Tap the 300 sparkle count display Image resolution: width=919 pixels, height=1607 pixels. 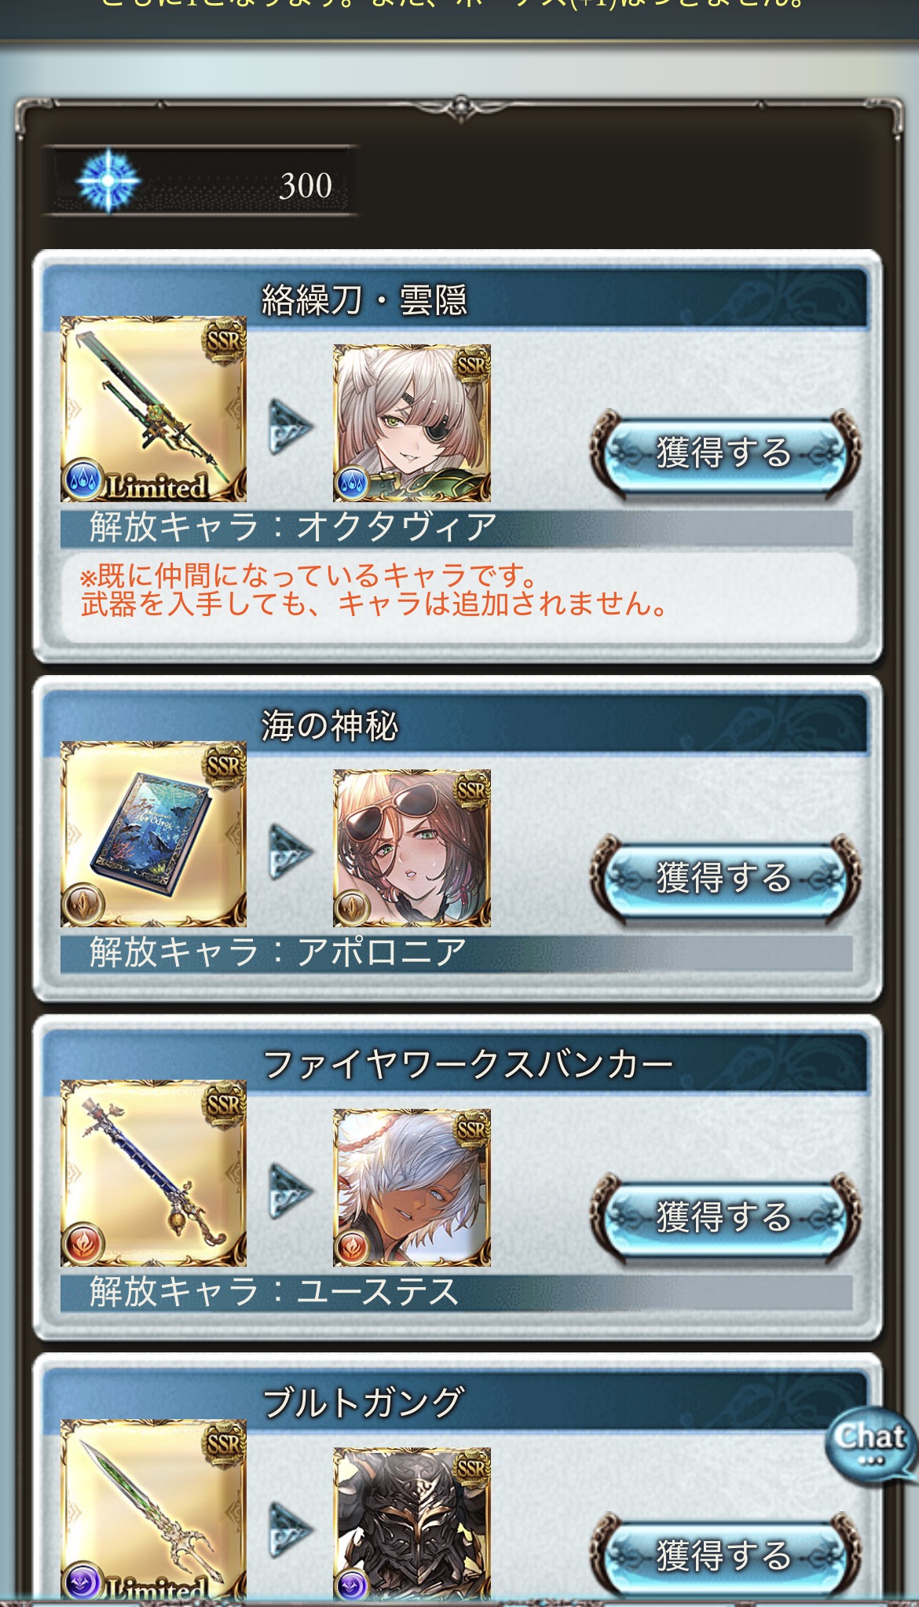tap(200, 182)
